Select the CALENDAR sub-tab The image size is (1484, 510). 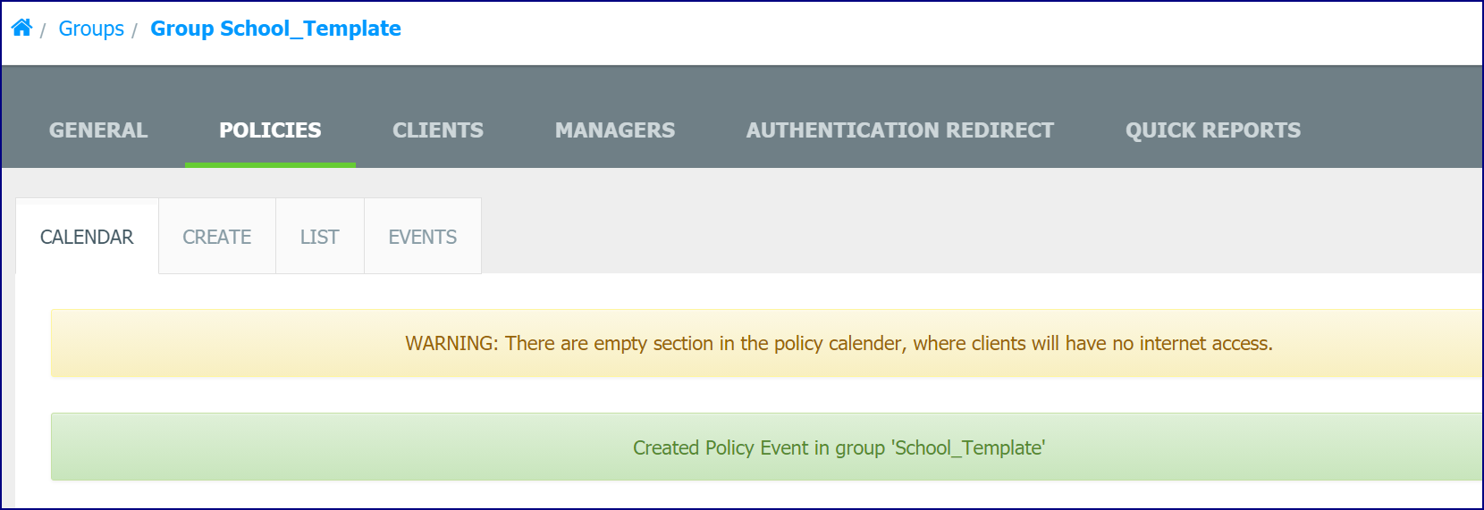(87, 237)
